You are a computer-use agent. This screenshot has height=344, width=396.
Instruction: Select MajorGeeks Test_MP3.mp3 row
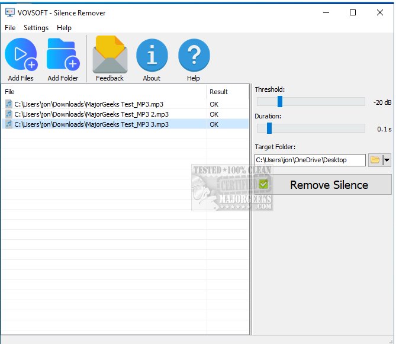coord(125,104)
